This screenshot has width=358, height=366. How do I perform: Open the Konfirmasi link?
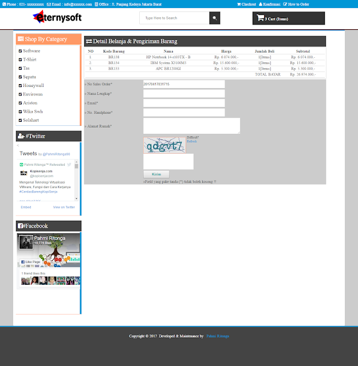pos(272,4)
